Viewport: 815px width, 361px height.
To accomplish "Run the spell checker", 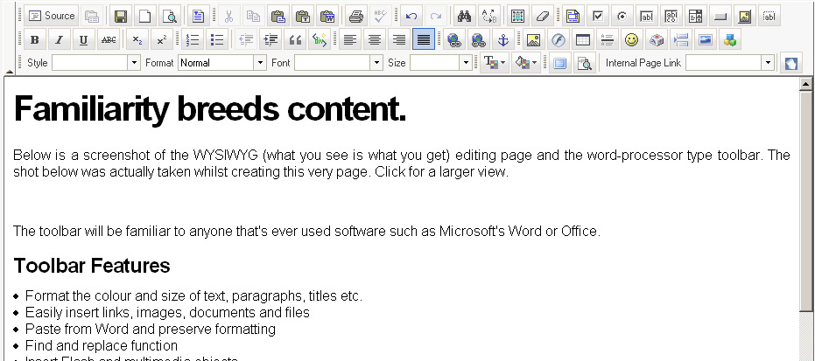I will (381, 16).
